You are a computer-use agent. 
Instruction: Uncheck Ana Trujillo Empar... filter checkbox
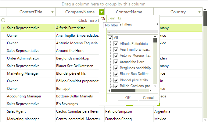(116, 50)
